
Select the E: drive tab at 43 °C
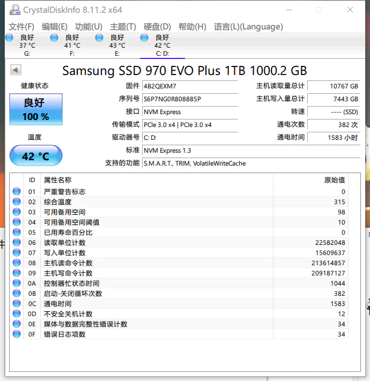click(x=117, y=45)
